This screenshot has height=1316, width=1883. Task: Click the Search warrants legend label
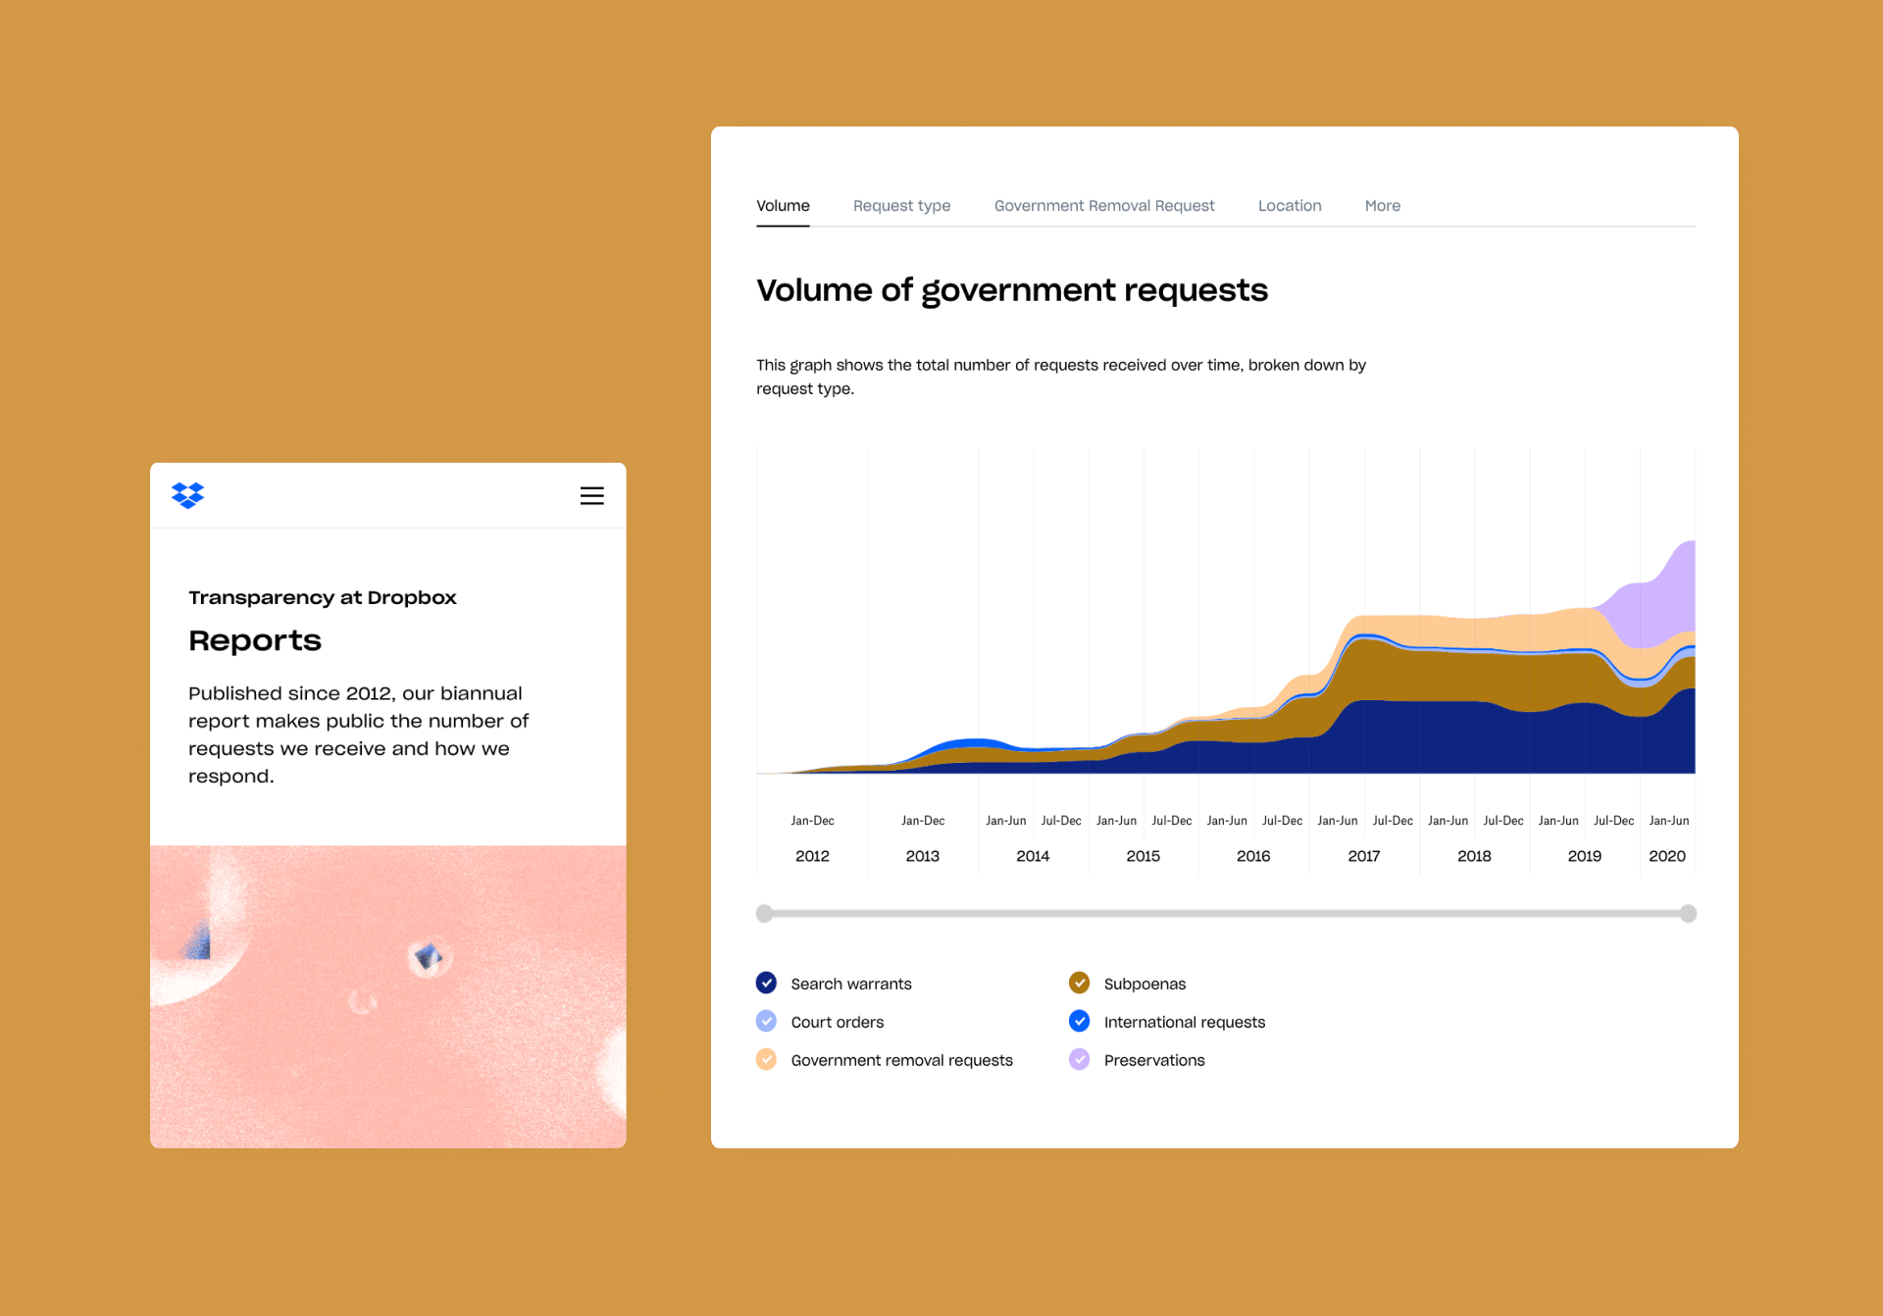[851, 984]
